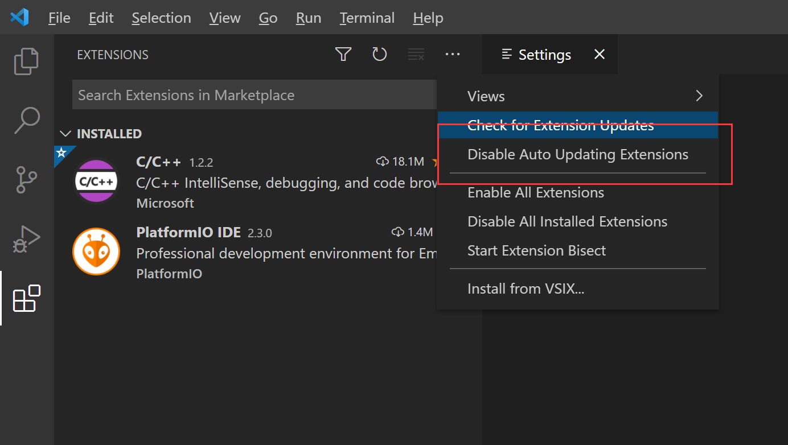This screenshot has height=445, width=788.
Task: Click the Search Extensions in Marketplace field
Action: coord(253,95)
